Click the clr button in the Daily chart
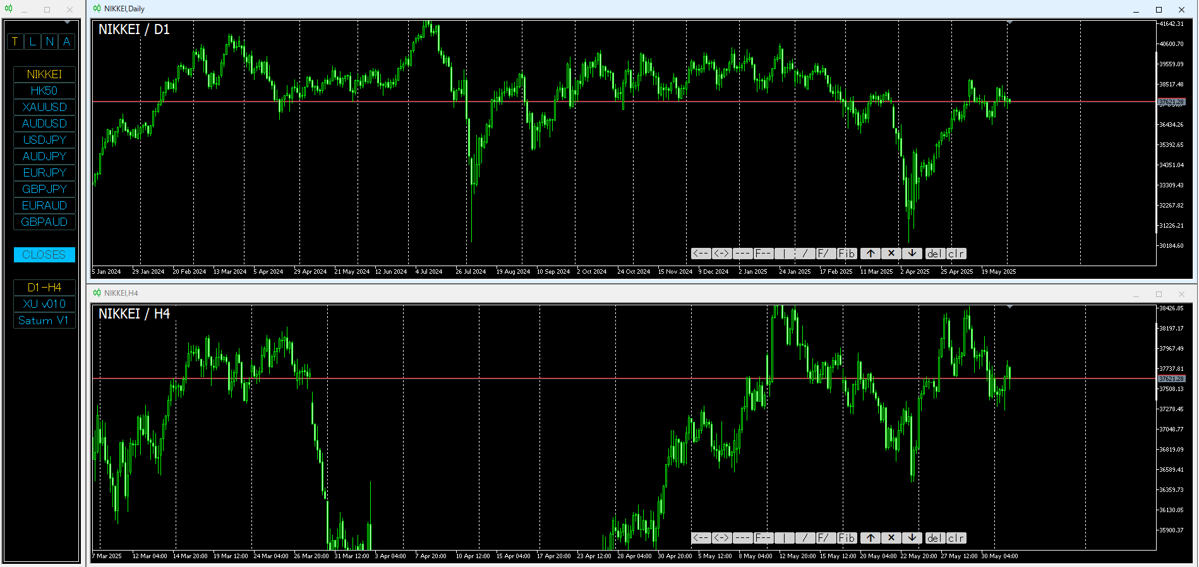 (956, 254)
